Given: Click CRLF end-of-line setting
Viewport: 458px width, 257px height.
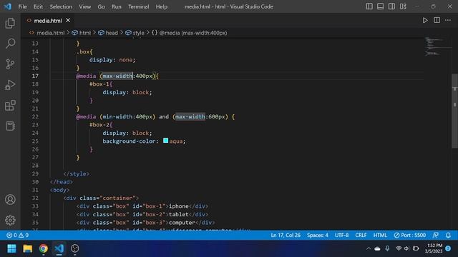Looking at the screenshot, I should coord(361,235).
